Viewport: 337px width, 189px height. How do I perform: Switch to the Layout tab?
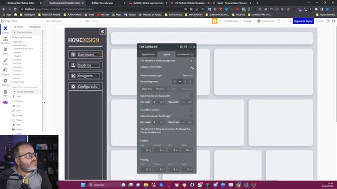point(166,54)
